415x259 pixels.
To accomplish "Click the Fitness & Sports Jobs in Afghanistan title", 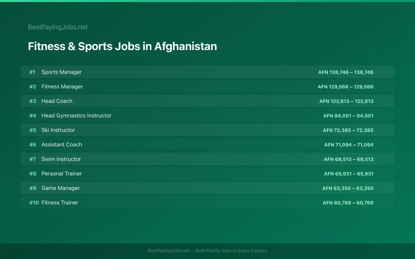I will tap(122, 46).
